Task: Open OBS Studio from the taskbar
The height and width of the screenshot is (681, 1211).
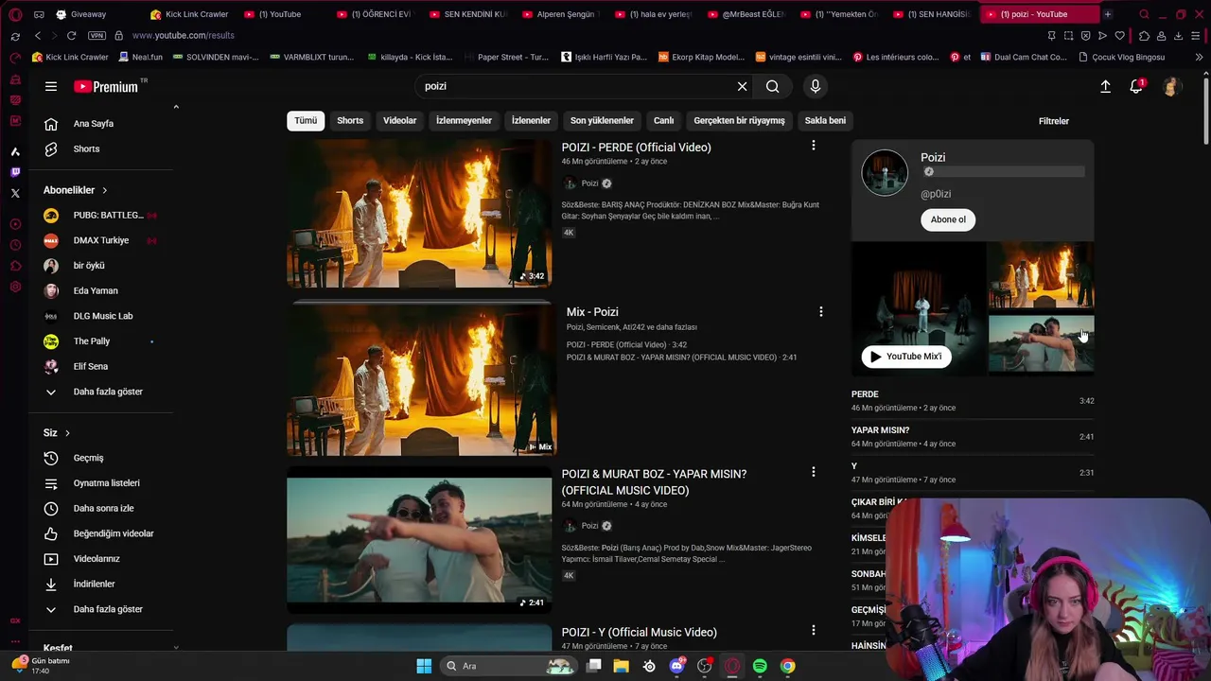Action: (x=704, y=666)
